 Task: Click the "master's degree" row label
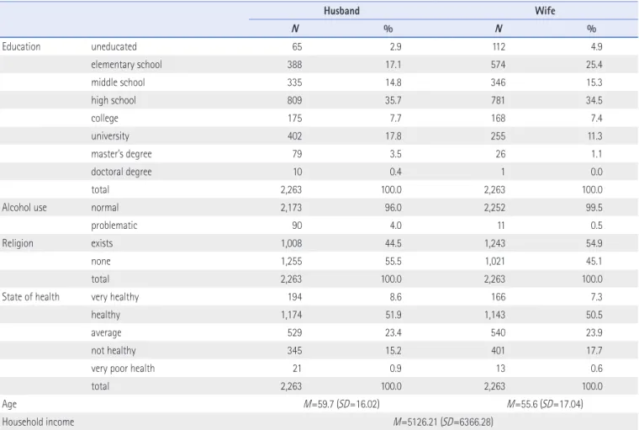click(121, 154)
